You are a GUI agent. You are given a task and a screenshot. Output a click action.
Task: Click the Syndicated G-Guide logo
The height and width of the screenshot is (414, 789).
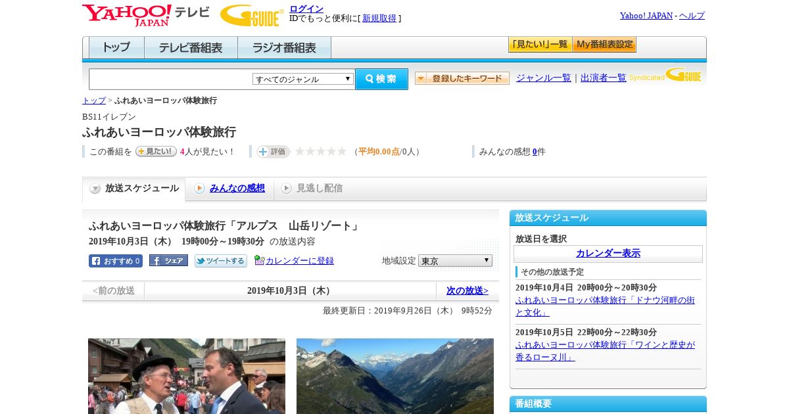click(x=665, y=76)
